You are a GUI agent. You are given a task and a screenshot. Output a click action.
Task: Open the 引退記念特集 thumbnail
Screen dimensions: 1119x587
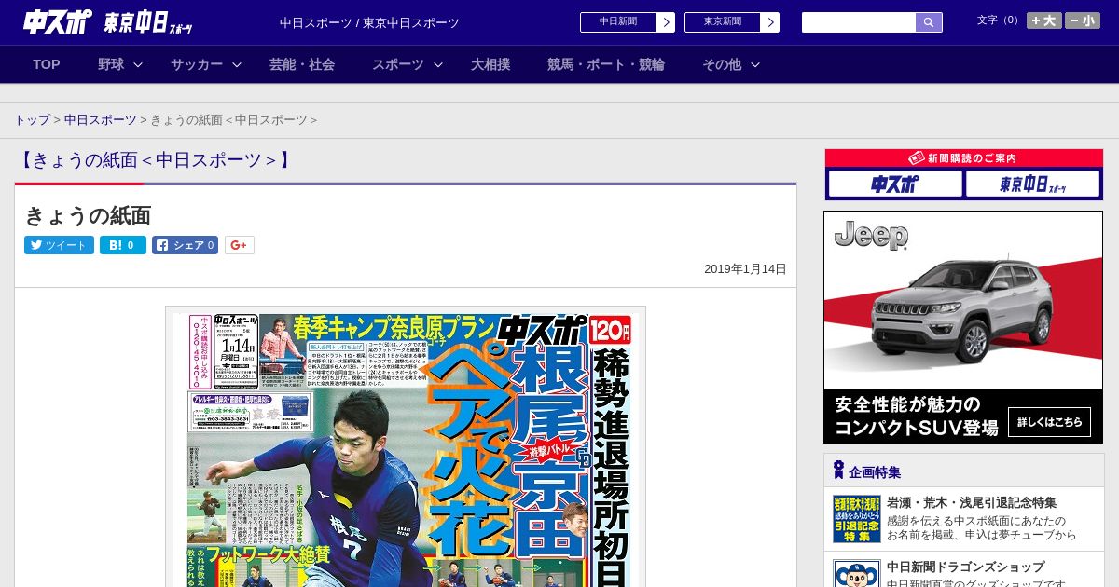857,519
